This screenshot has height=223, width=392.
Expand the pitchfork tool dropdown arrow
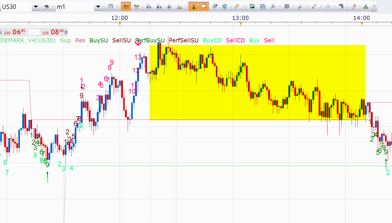click(x=280, y=7)
